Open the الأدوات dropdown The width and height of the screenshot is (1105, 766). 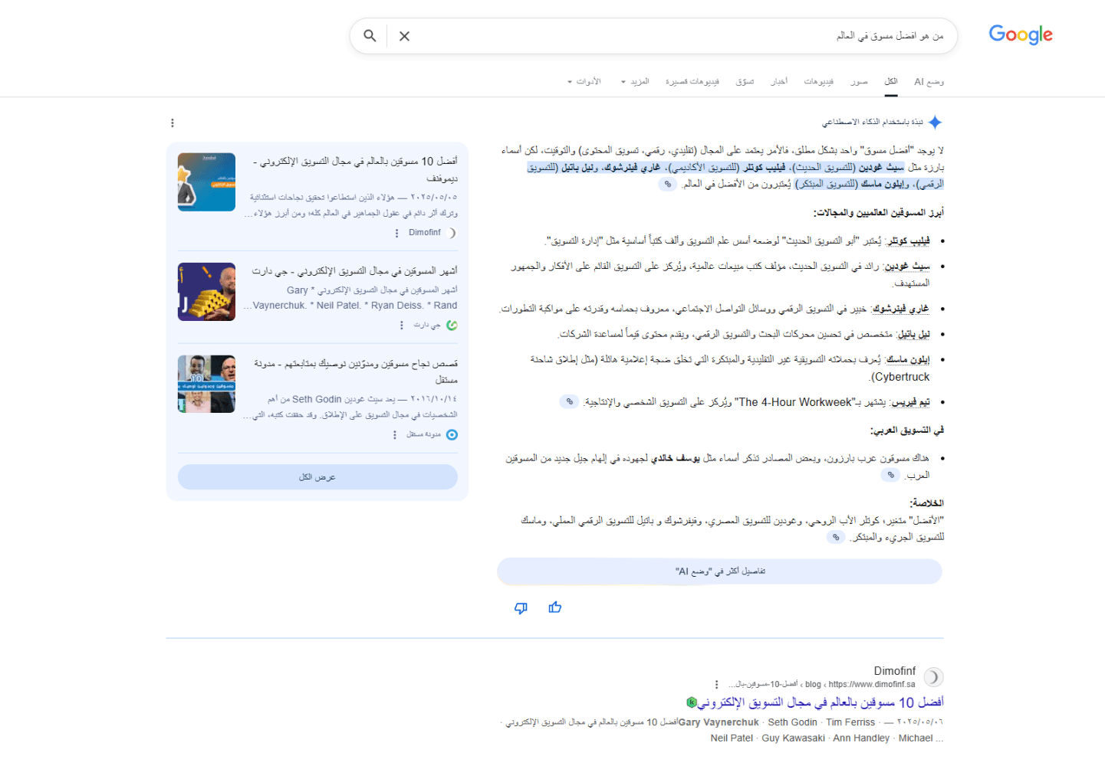(587, 80)
